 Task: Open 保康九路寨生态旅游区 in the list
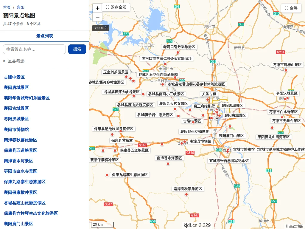point(25,182)
